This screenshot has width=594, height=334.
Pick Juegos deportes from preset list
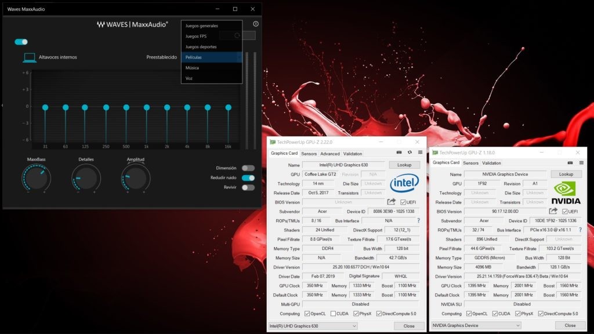click(x=212, y=47)
